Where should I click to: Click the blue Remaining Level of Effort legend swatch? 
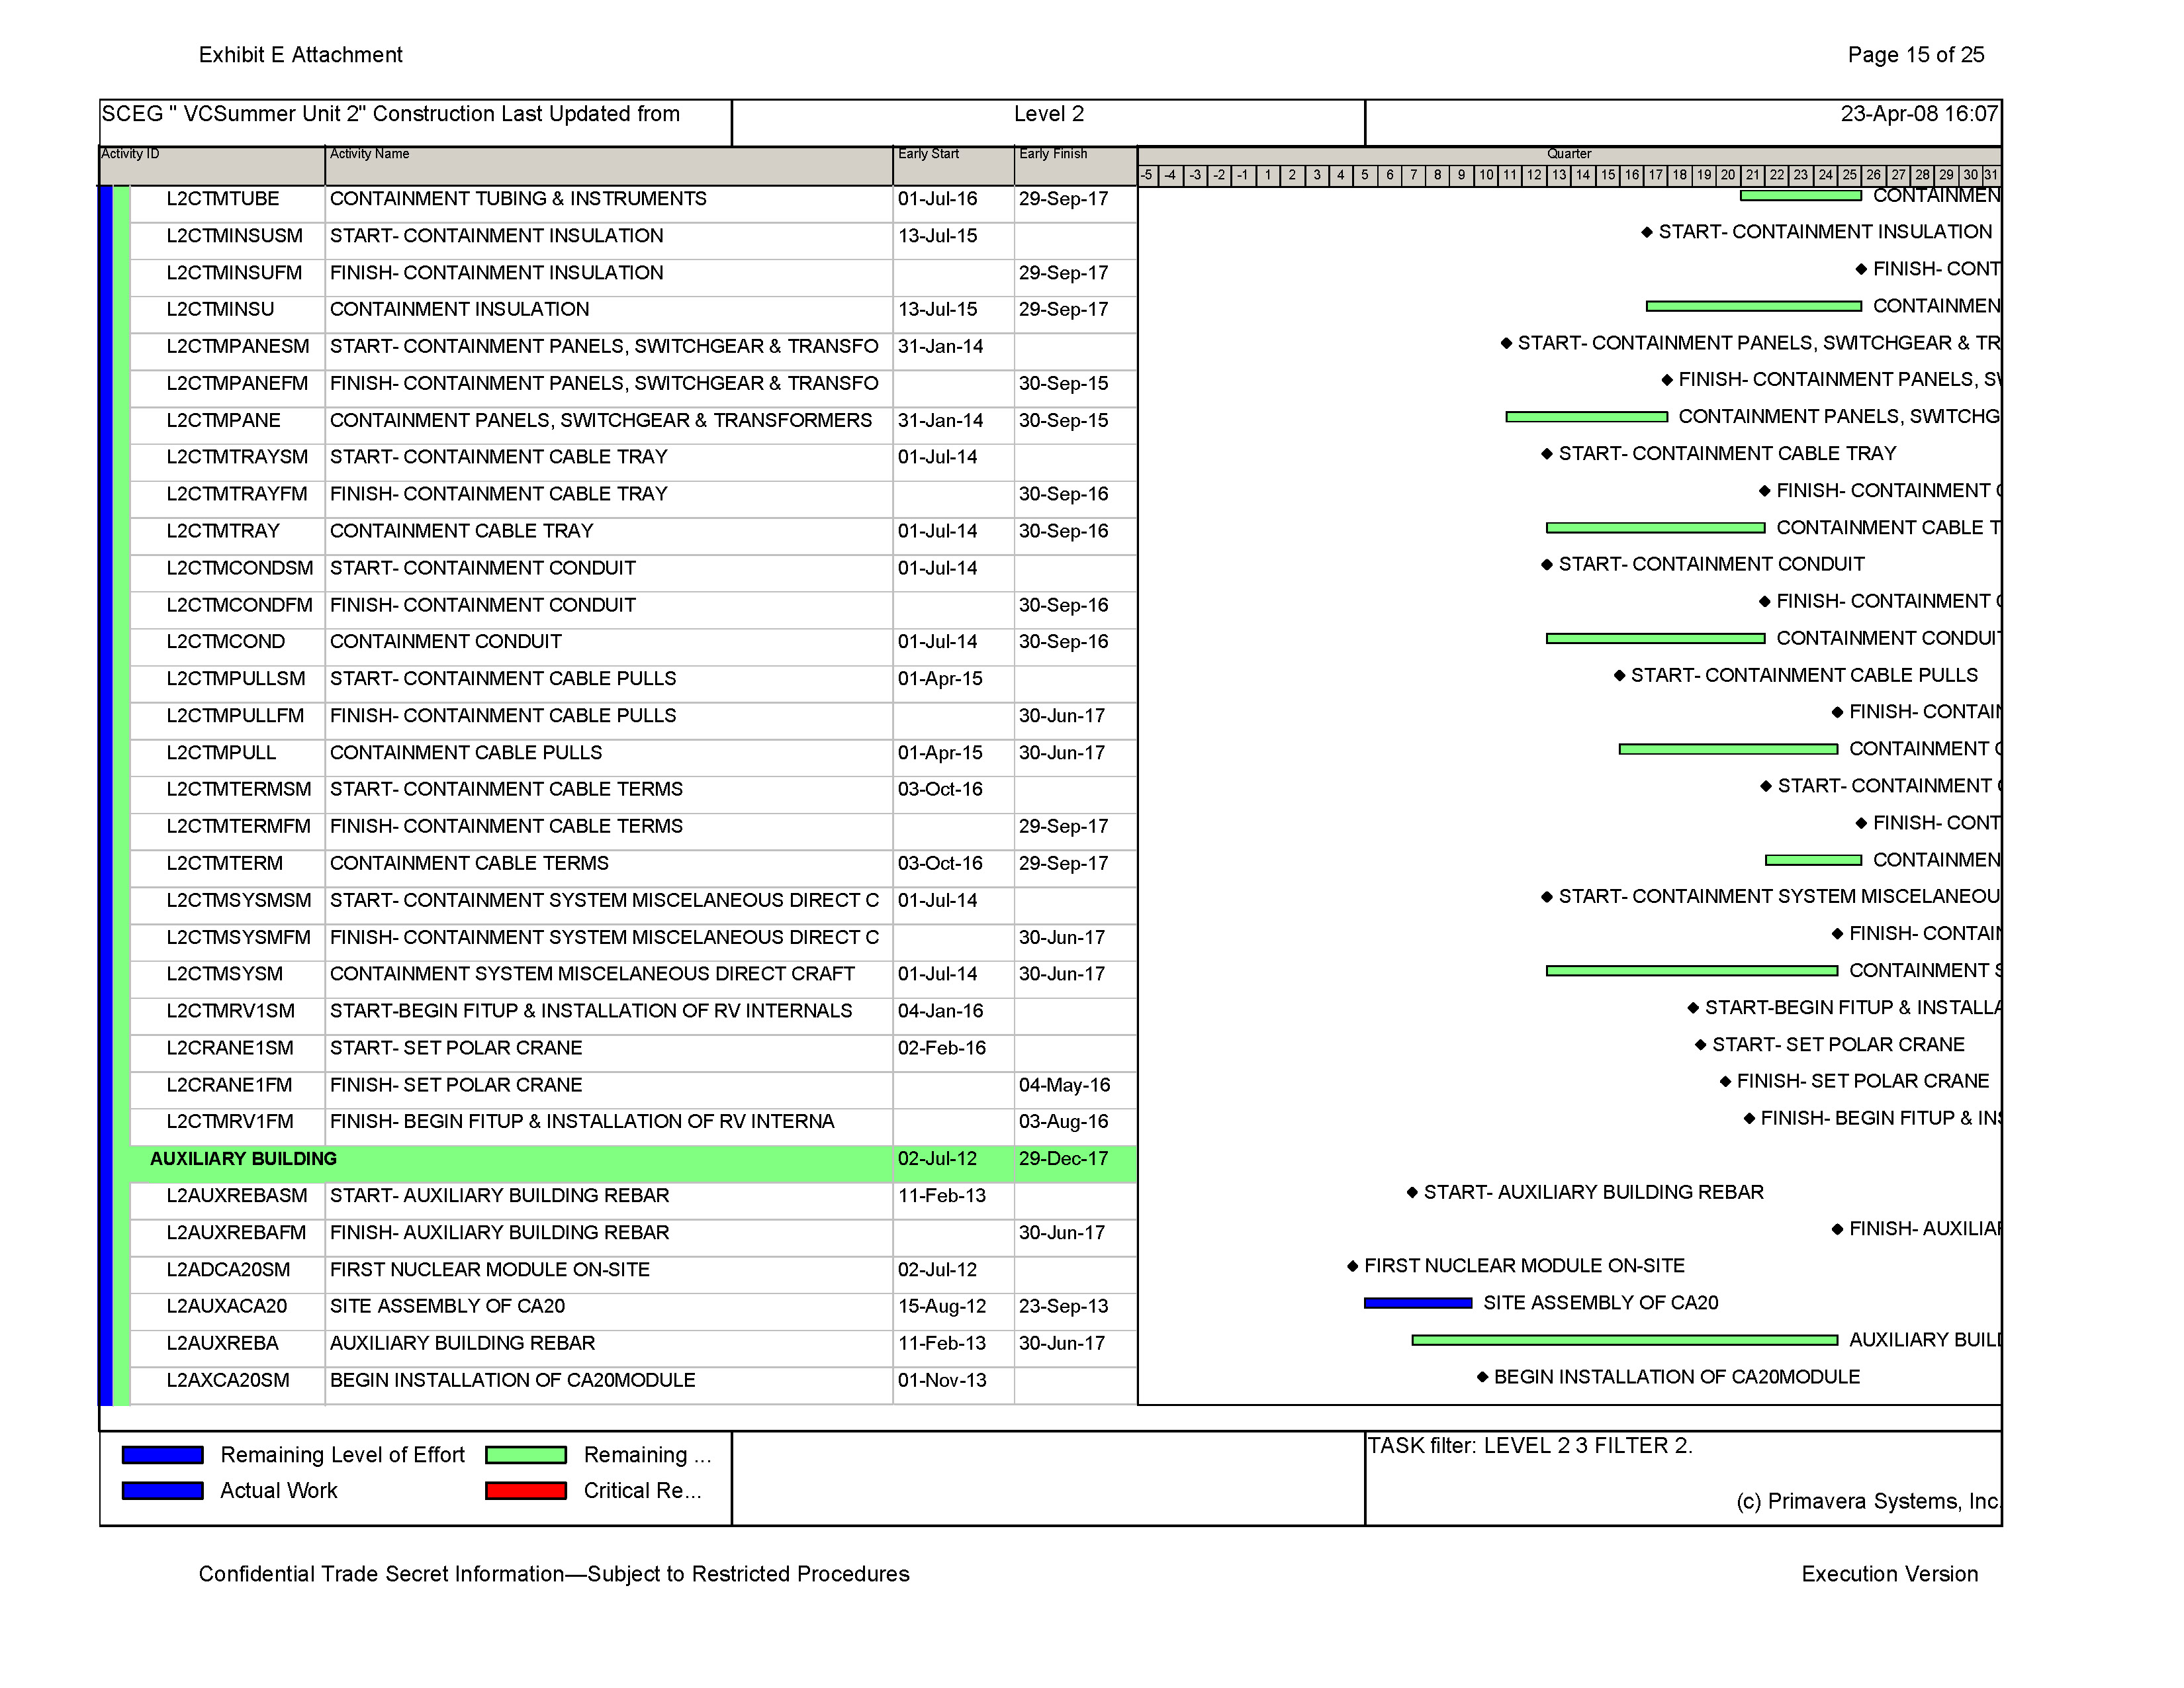point(162,1455)
